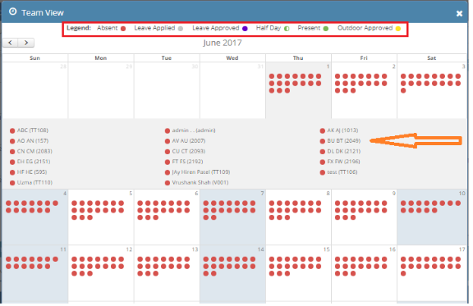The height and width of the screenshot is (306, 473).
Task: Click red dot next to BU BT (2049)
Action: point(323,141)
